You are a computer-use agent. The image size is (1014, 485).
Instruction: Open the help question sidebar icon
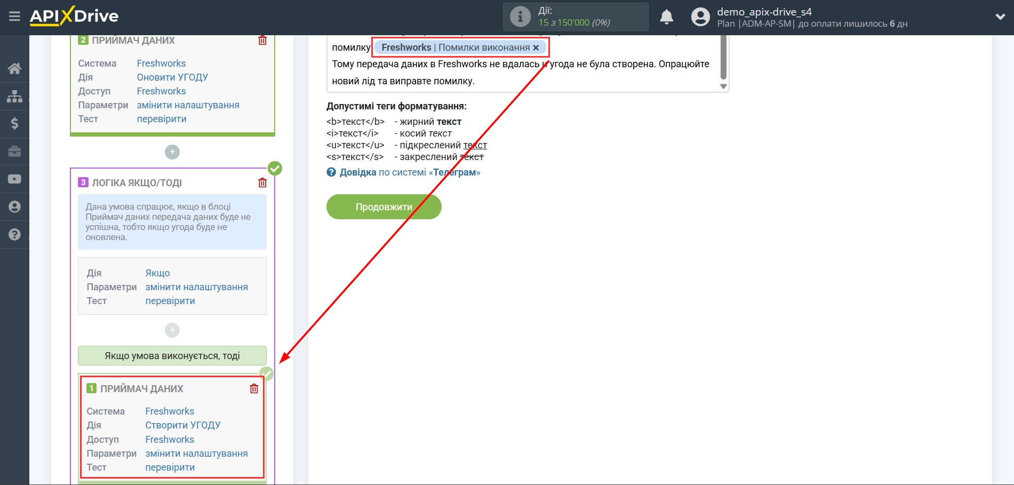(x=14, y=235)
